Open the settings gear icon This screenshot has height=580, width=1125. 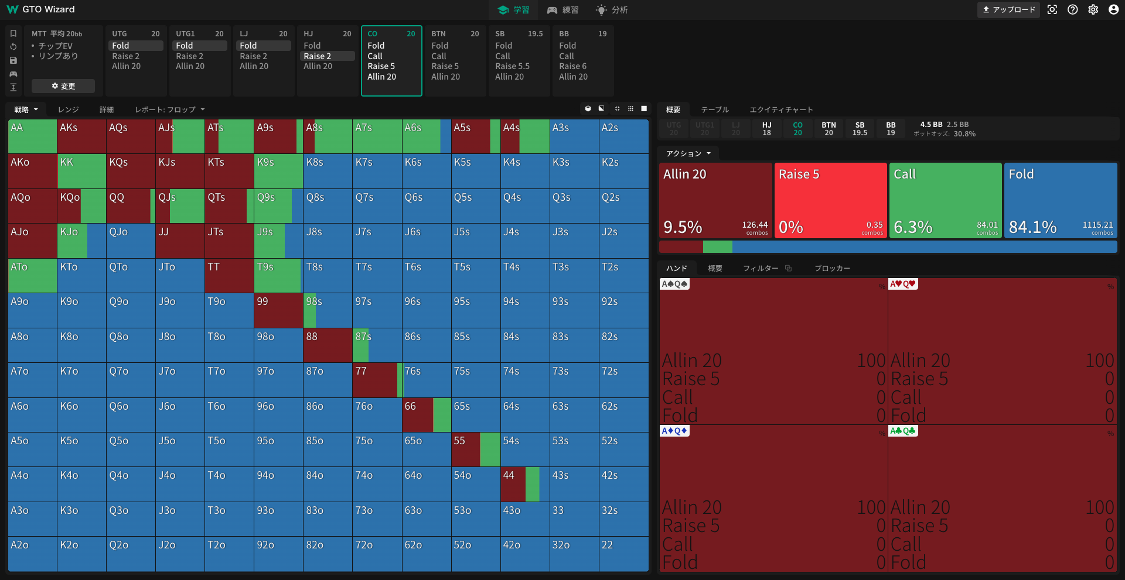coord(1093,9)
